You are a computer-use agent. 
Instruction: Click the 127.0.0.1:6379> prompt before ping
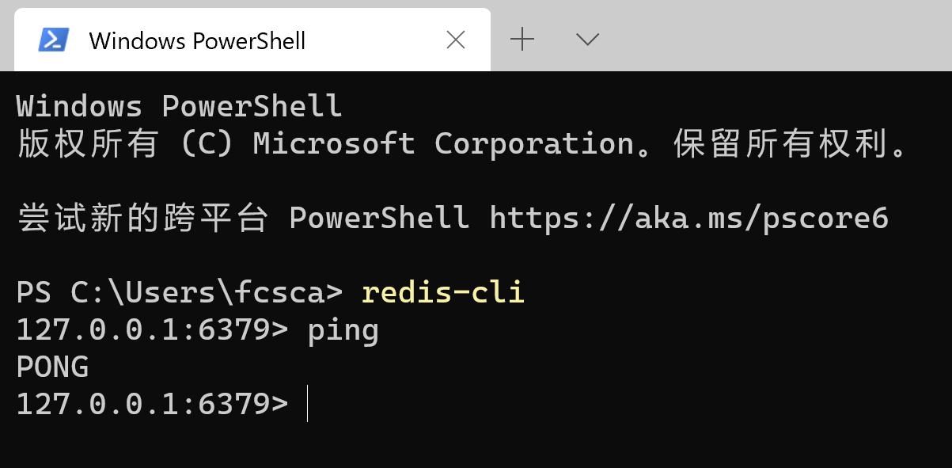pyautogui.click(x=152, y=331)
